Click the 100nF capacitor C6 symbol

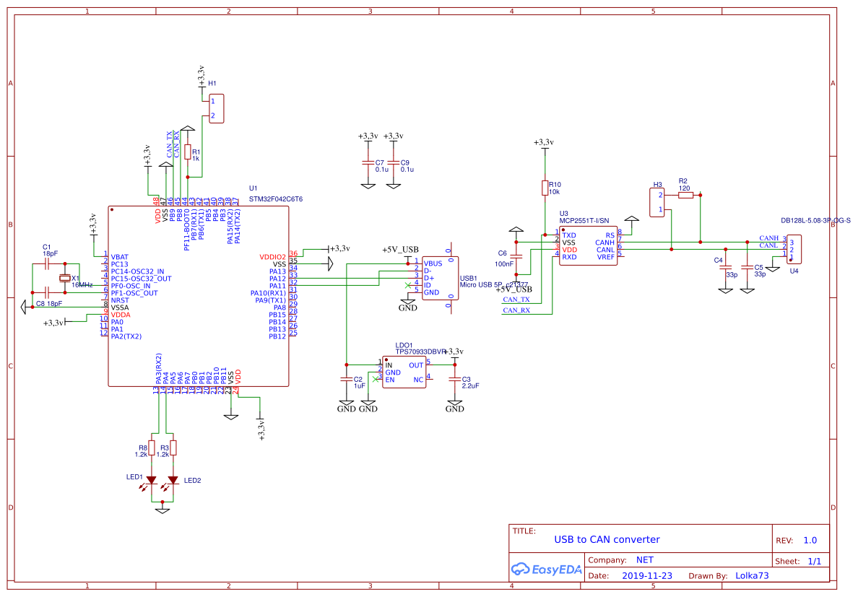(x=516, y=256)
